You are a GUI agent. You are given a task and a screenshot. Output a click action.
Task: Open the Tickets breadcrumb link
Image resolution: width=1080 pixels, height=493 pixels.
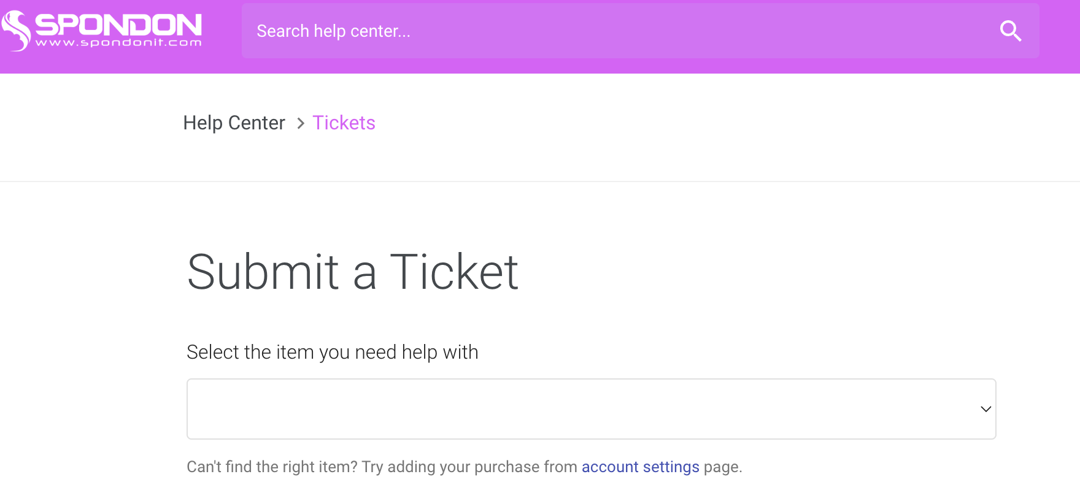coord(344,123)
